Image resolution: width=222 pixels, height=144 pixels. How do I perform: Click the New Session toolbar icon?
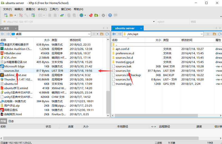click(x=6, y=15)
